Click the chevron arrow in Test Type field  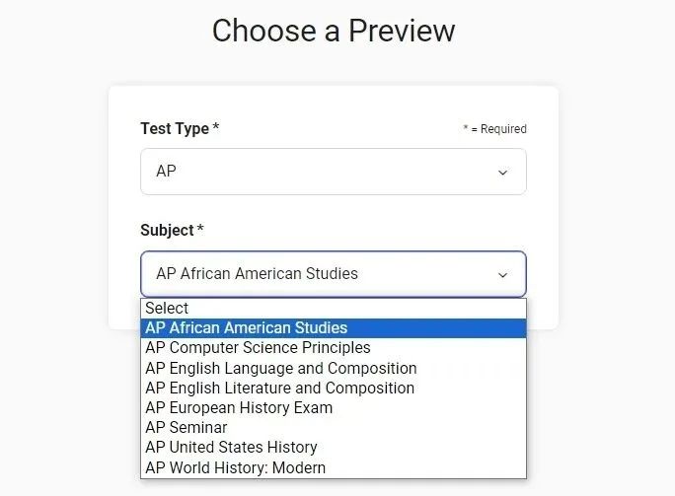click(502, 173)
